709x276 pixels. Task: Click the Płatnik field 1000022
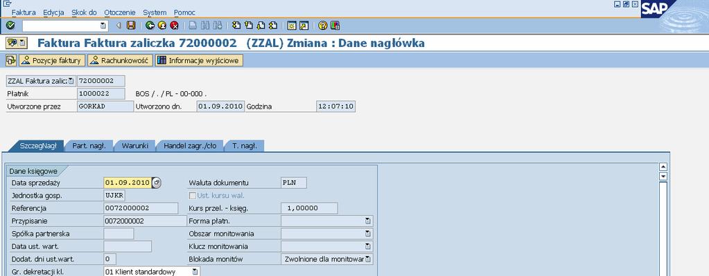pos(100,94)
